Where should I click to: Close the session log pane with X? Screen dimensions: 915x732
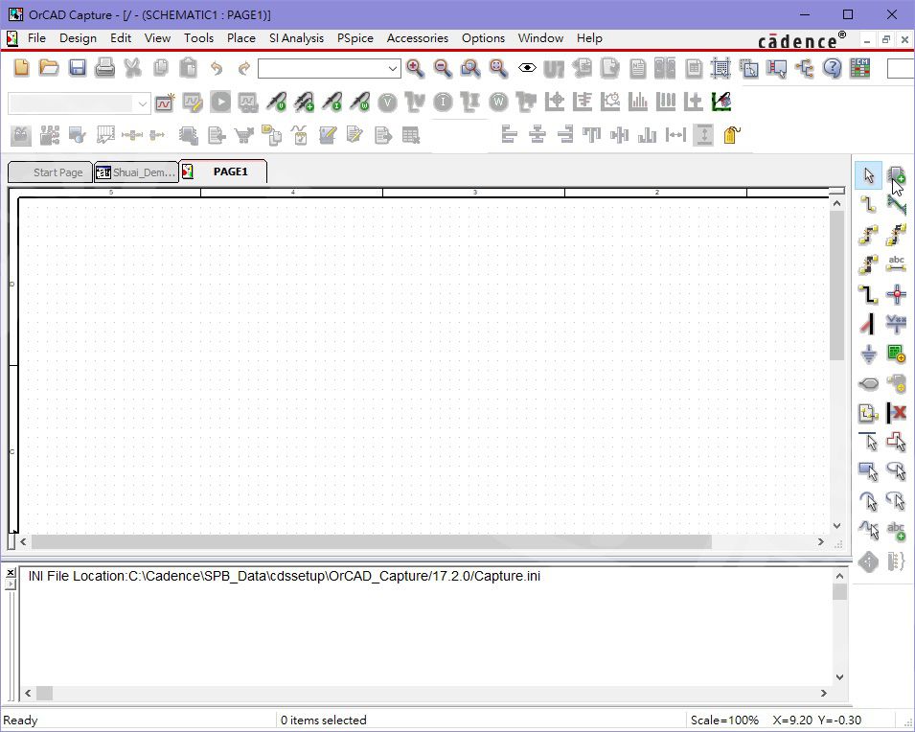coord(11,573)
